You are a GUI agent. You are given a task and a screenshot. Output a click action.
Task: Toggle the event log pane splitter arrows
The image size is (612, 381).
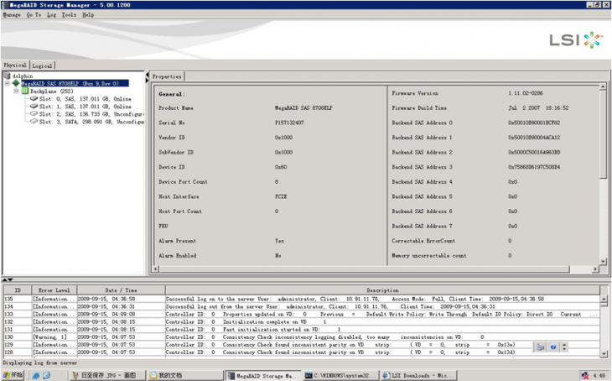(7, 279)
